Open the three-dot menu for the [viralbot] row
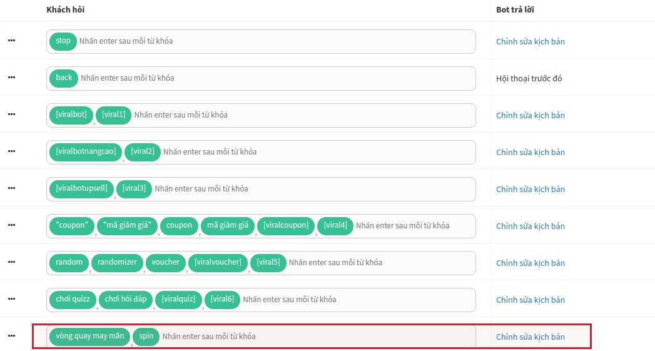The image size is (655, 351). (11, 114)
